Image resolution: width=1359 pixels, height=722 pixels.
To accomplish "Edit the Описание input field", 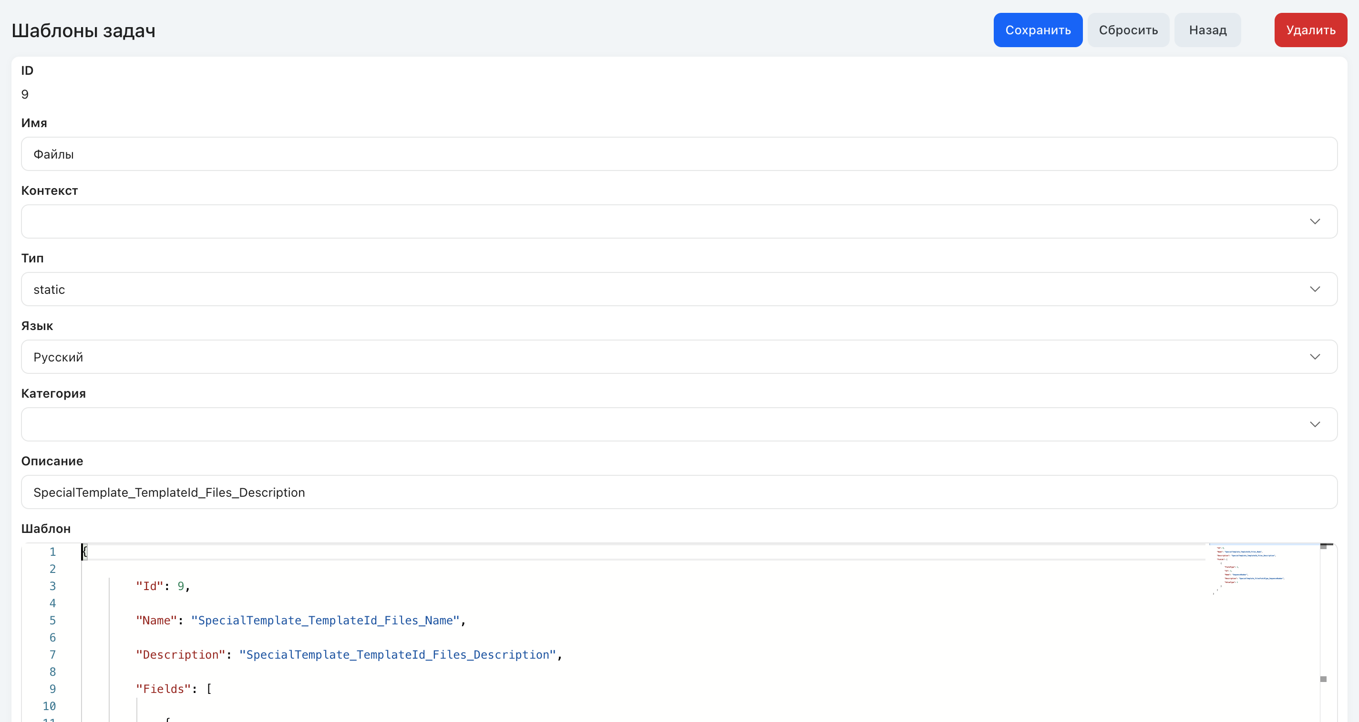I will [x=679, y=491].
